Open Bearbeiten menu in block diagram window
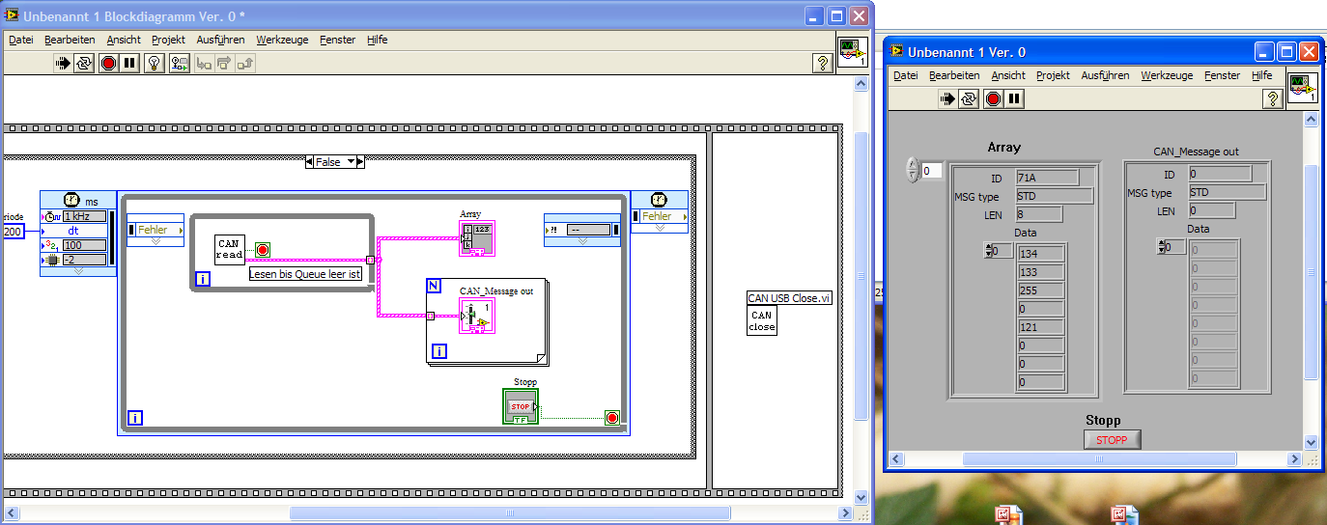This screenshot has width=1327, height=525. [x=70, y=40]
